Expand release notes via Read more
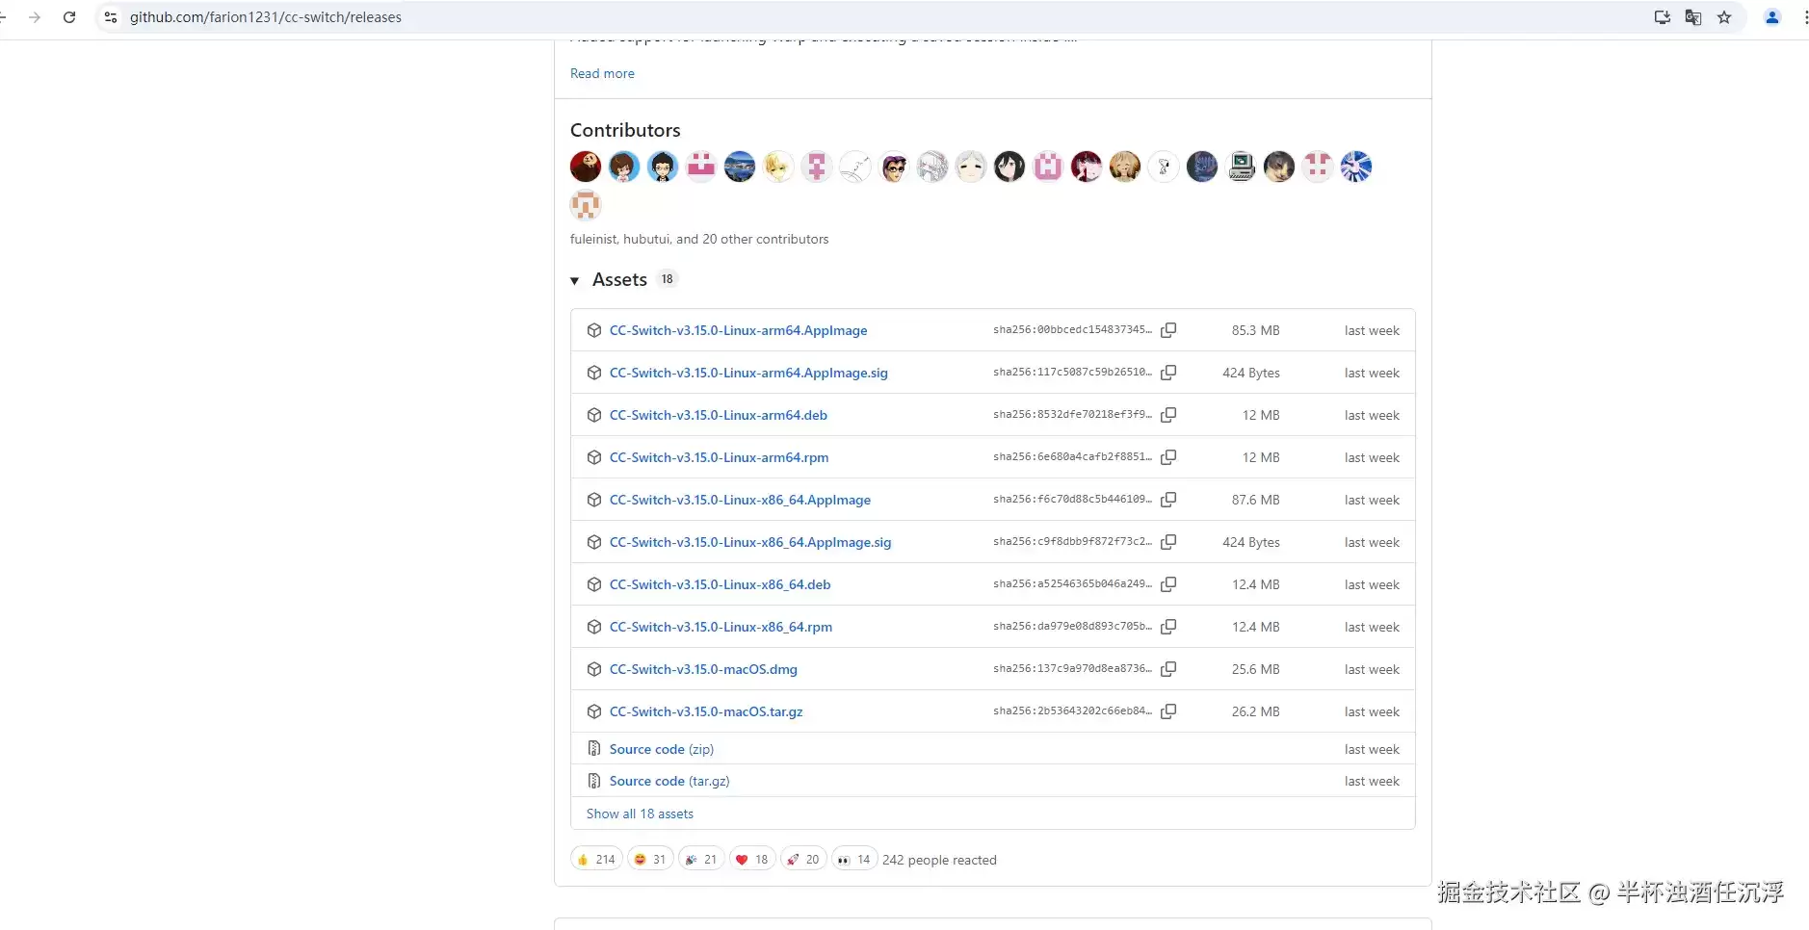This screenshot has width=1809, height=930. pyautogui.click(x=602, y=73)
